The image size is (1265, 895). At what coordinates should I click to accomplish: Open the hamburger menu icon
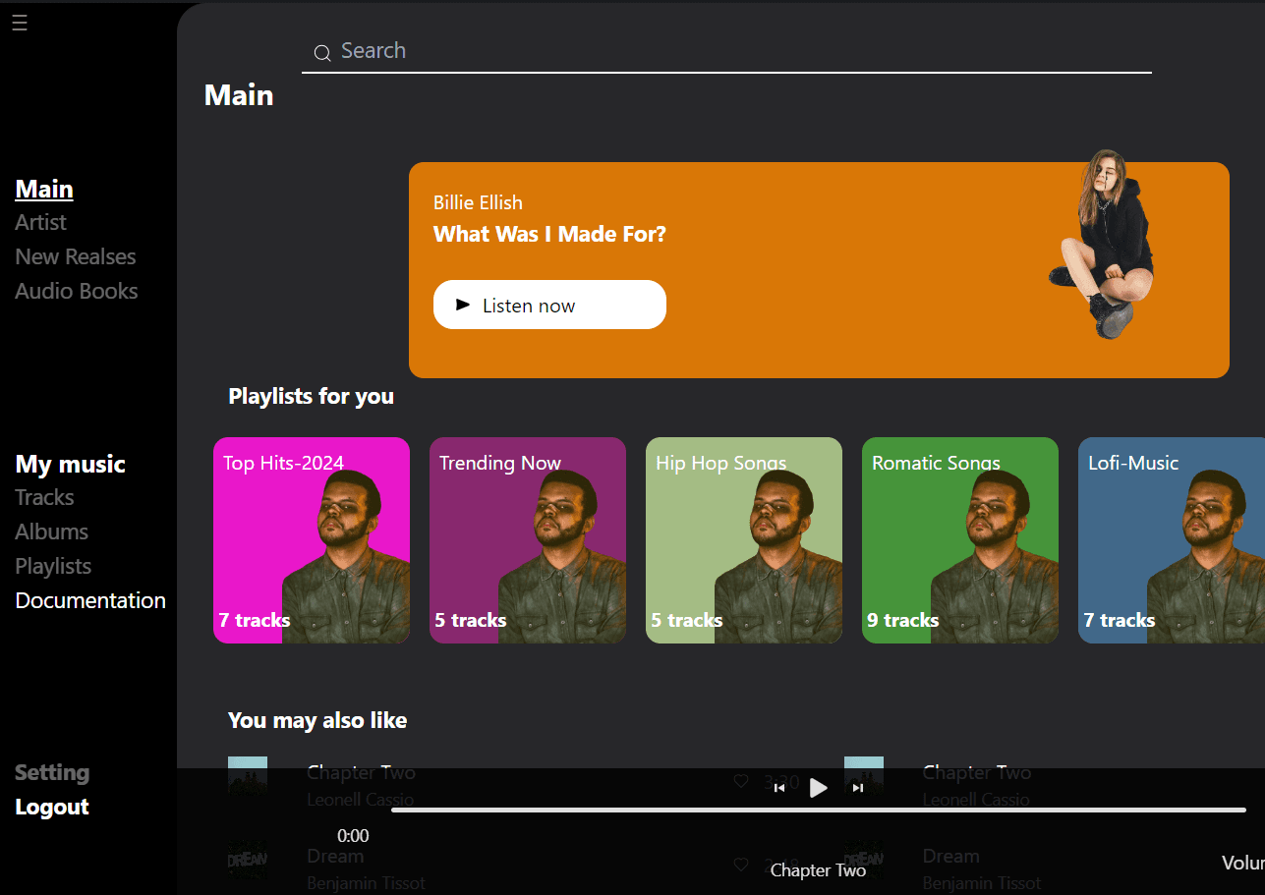point(20,23)
